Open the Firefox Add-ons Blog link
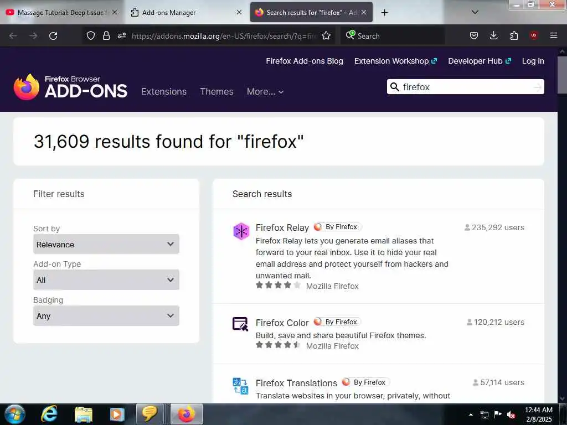Image resolution: width=567 pixels, height=425 pixels. (x=305, y=61)
